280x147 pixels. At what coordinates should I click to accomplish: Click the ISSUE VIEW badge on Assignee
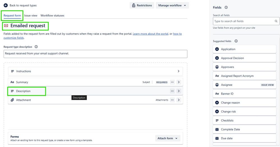coord(267,85)
